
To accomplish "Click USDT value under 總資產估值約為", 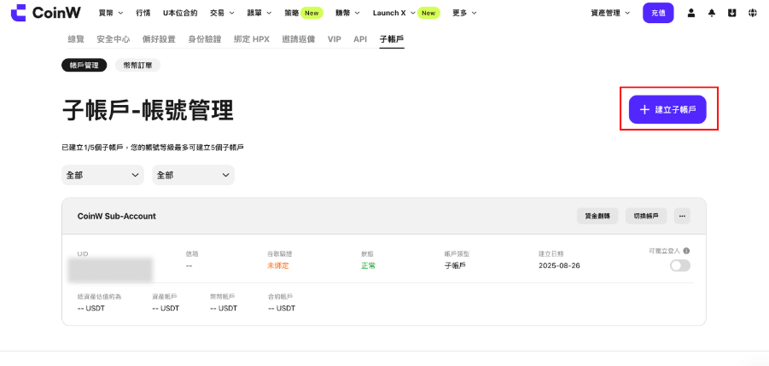I will (x=91, y=308).
